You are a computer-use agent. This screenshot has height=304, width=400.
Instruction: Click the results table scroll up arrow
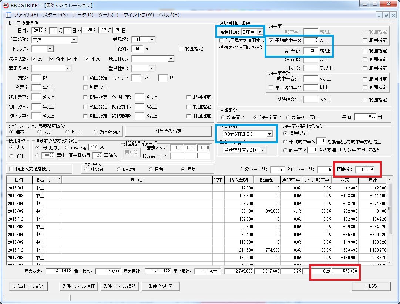pyautogui.click(x=390, y=180)
